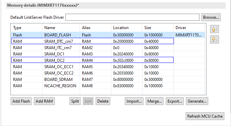The image size is (231, 126).
Task: Click location 0x202c0000 cell
Action: point(123,60)
